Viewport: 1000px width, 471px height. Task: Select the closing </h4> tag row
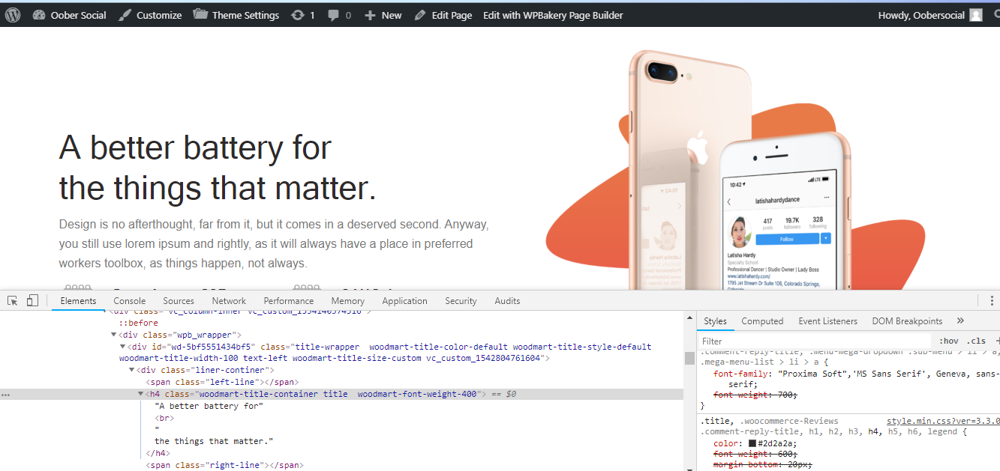click(158, 453)
